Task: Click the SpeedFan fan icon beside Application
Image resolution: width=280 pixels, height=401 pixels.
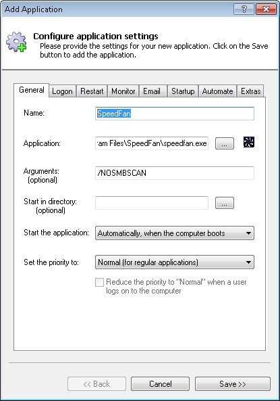Action: tap(248, 142)
